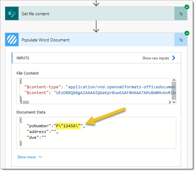The image size is (196, 172).
Task: Click the SharePoint icon on Get file content
Action: (12, 14)
